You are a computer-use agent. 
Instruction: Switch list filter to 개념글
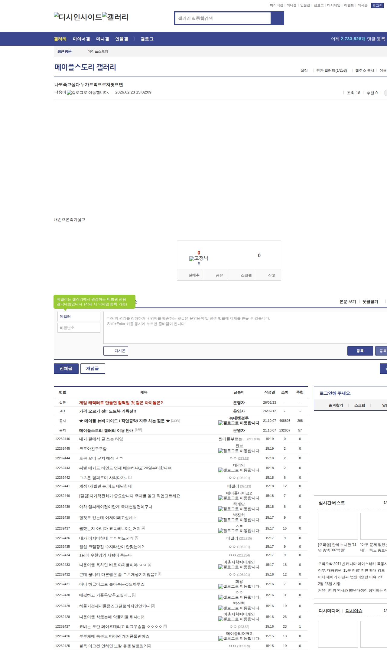93,369
